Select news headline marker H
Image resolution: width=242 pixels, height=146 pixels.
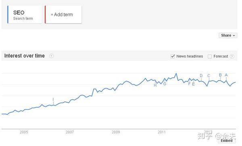click(x=155, y=85)
